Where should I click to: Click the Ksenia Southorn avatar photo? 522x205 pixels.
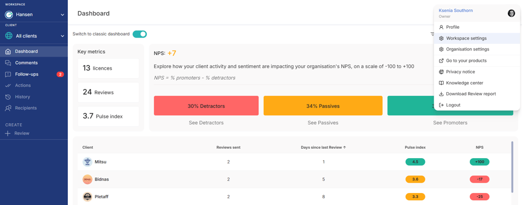point(512,14)
